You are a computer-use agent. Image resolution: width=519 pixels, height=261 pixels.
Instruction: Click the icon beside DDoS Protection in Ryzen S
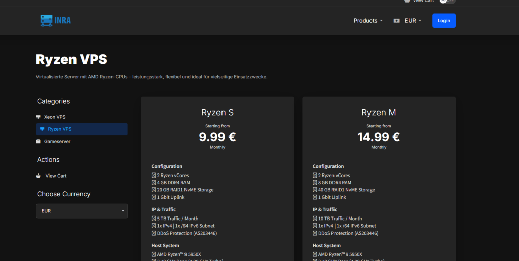(154, 233)
